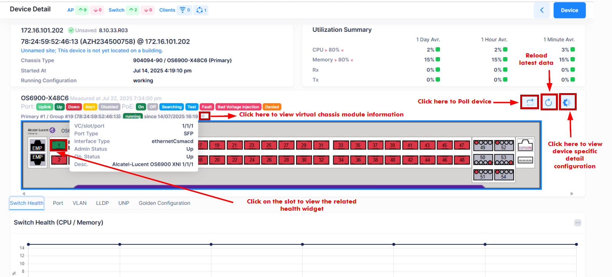Open Switch Health widget options menu
This screenshot has width=612, height=277.
(577, 223)
